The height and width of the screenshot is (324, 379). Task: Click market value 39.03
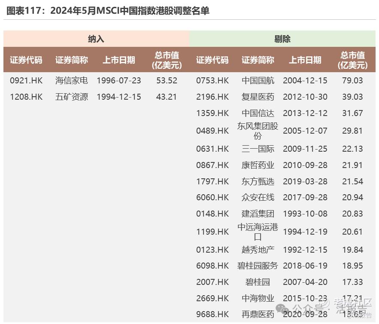353,97
